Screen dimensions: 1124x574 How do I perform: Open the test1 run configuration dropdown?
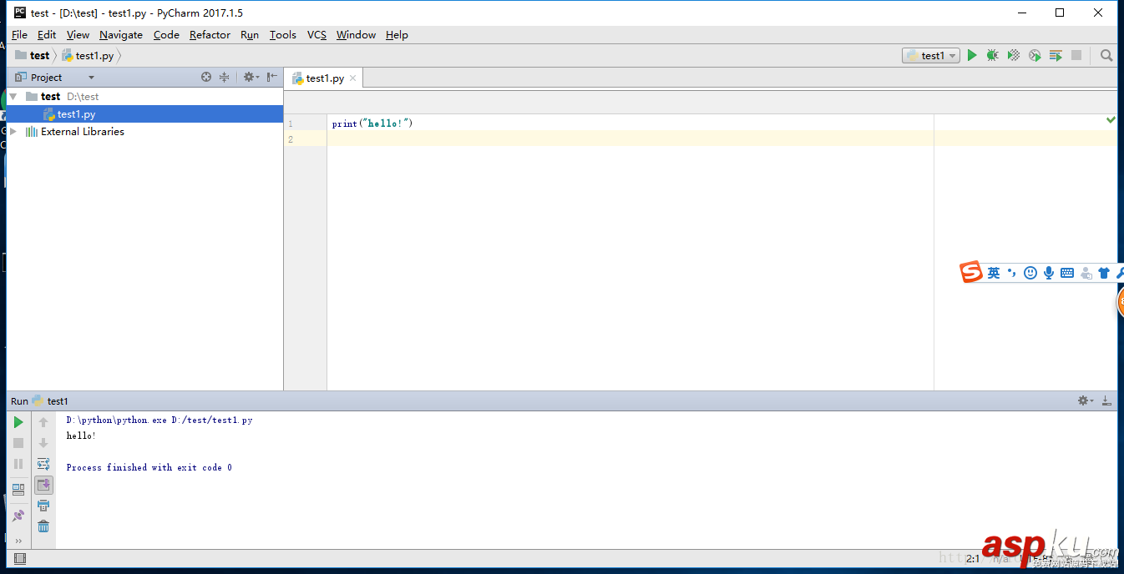[x=930, y=55]
